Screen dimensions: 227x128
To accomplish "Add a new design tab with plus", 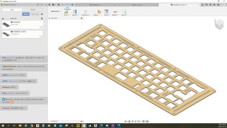I will [x=203, y=5].
